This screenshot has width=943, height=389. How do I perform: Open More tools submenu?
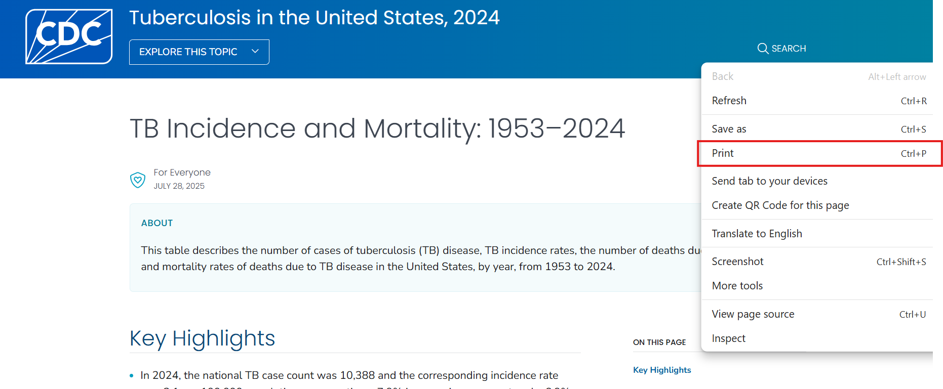pyautogui.click(x=737, y=286)
